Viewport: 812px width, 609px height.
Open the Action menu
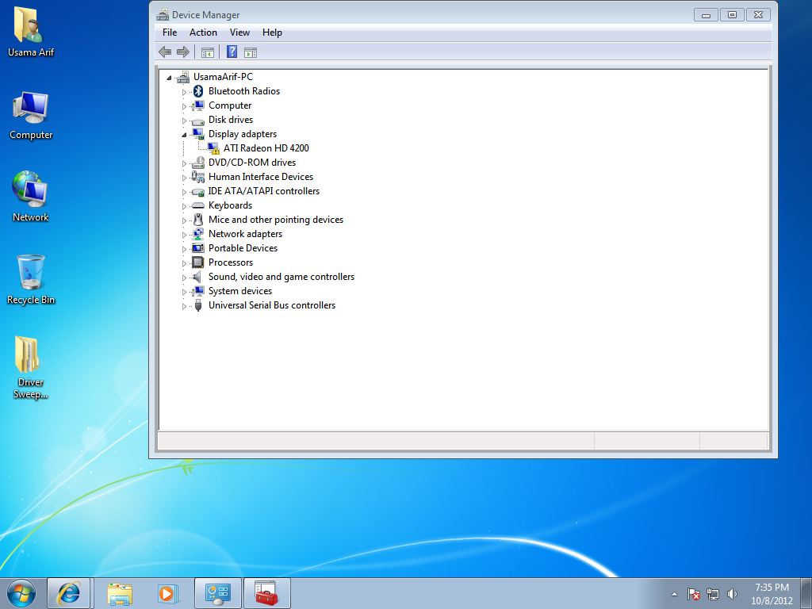(x=203, y=33)
